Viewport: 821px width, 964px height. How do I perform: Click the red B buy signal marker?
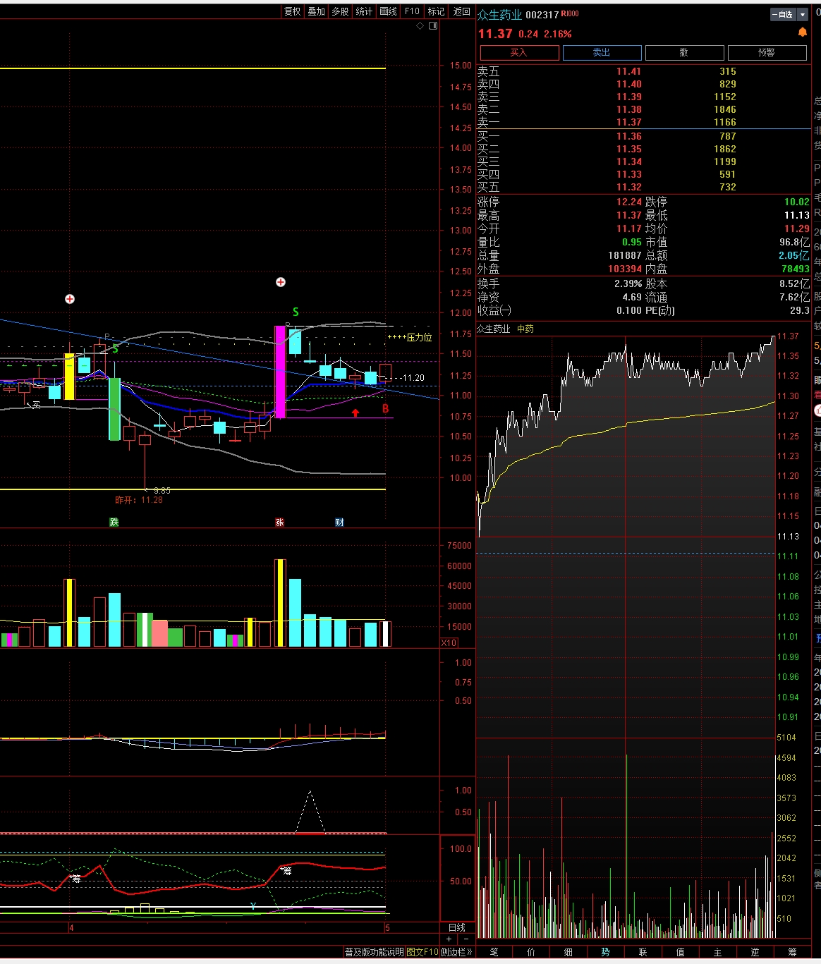[385, 409]
